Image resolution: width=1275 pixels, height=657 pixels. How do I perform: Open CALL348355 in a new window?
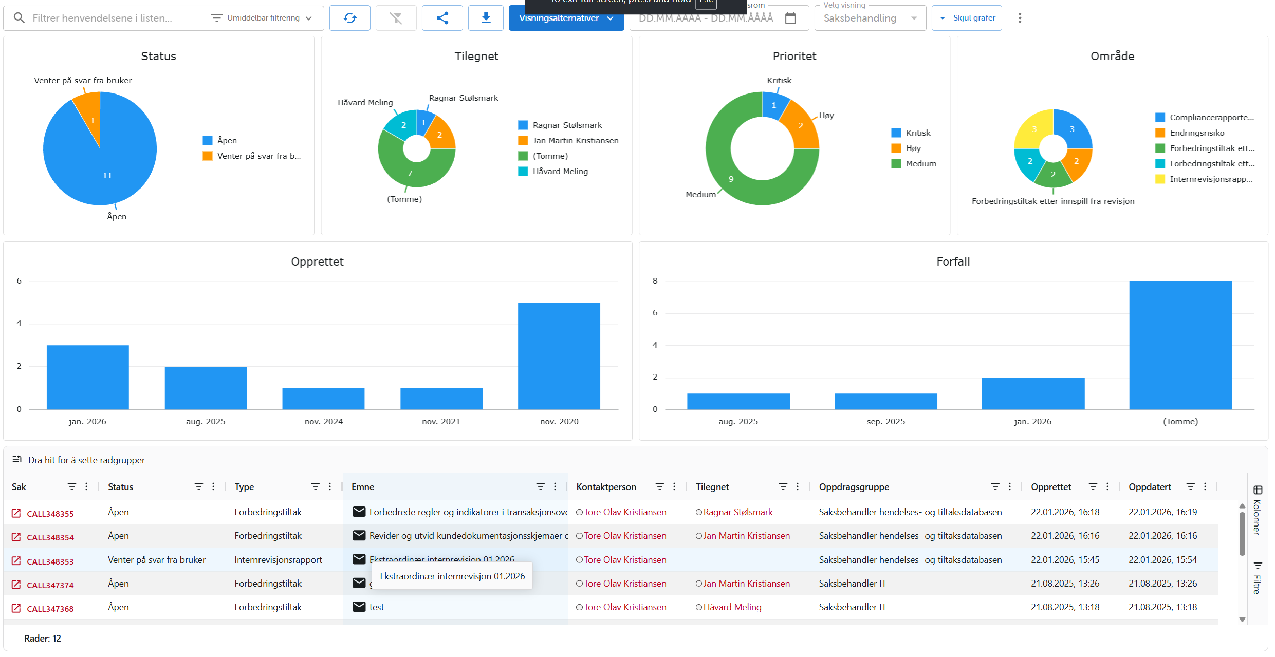(16, 513)
